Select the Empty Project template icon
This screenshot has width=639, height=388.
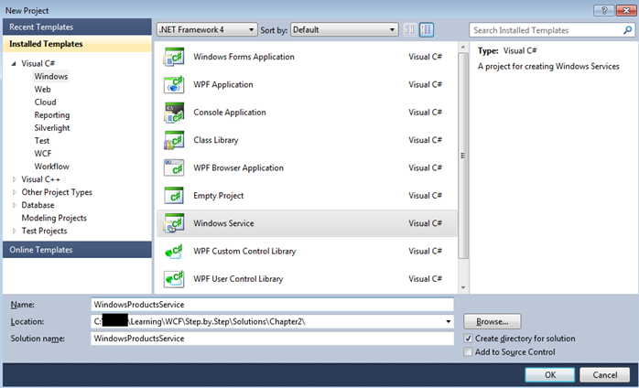pyautogui.click(x=173, y=196)
